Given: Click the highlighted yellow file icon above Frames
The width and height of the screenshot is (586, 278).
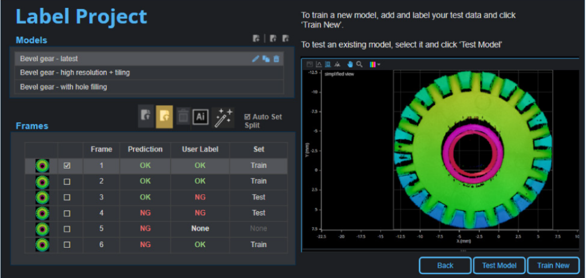Looking at the screenshot, I should pyautogui.click(x=165, y=116).
